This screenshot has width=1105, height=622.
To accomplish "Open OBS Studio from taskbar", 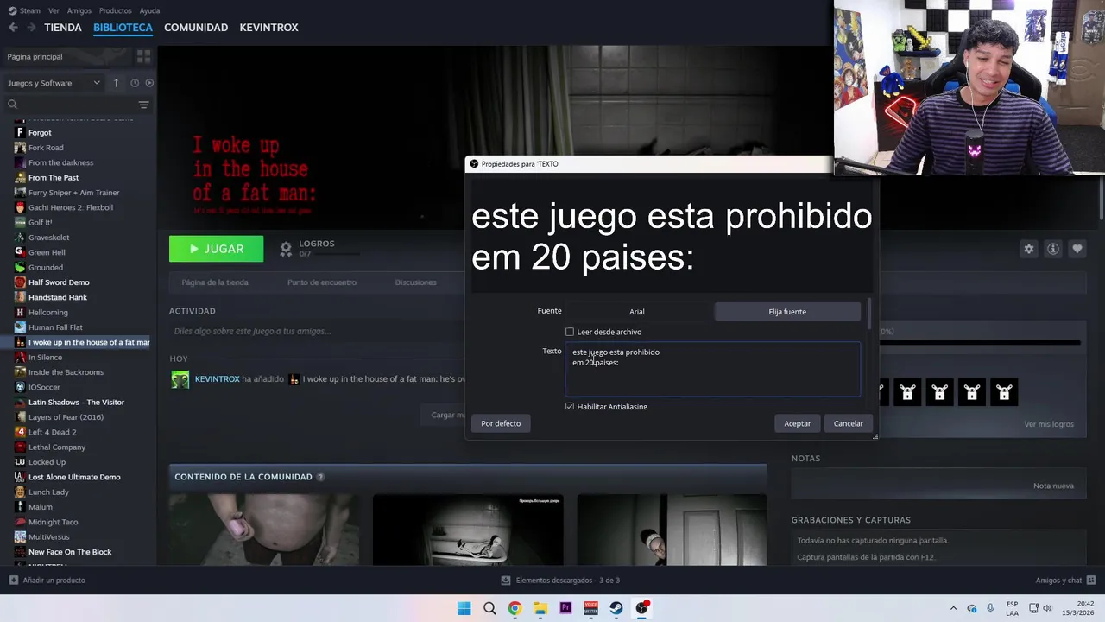I will pos(641,608).
